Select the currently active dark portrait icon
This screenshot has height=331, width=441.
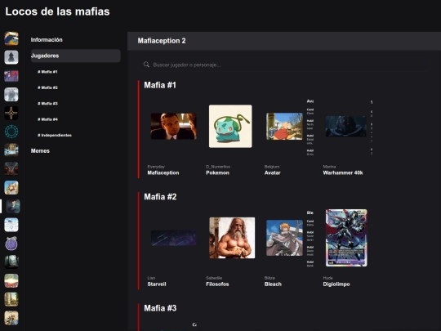[x=13, y=206]
